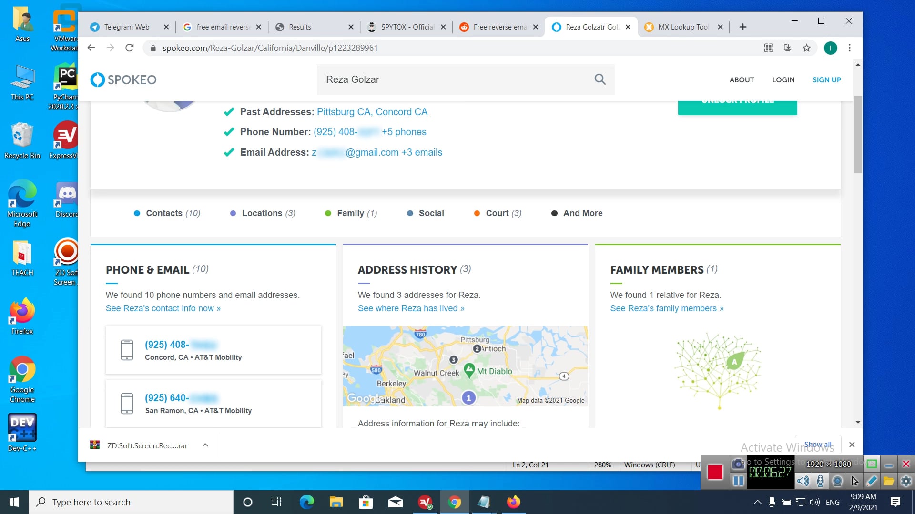Open the Spokeo logo home link
915x514 pixels.
tap(123, 79)
